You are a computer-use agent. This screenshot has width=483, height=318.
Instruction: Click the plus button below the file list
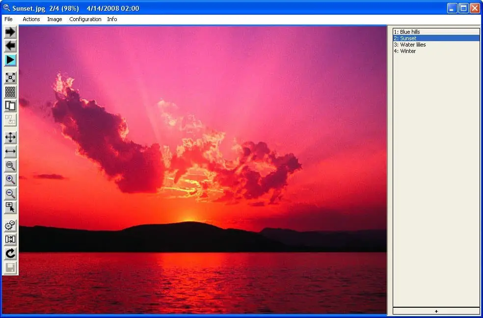tap(436, 311)
